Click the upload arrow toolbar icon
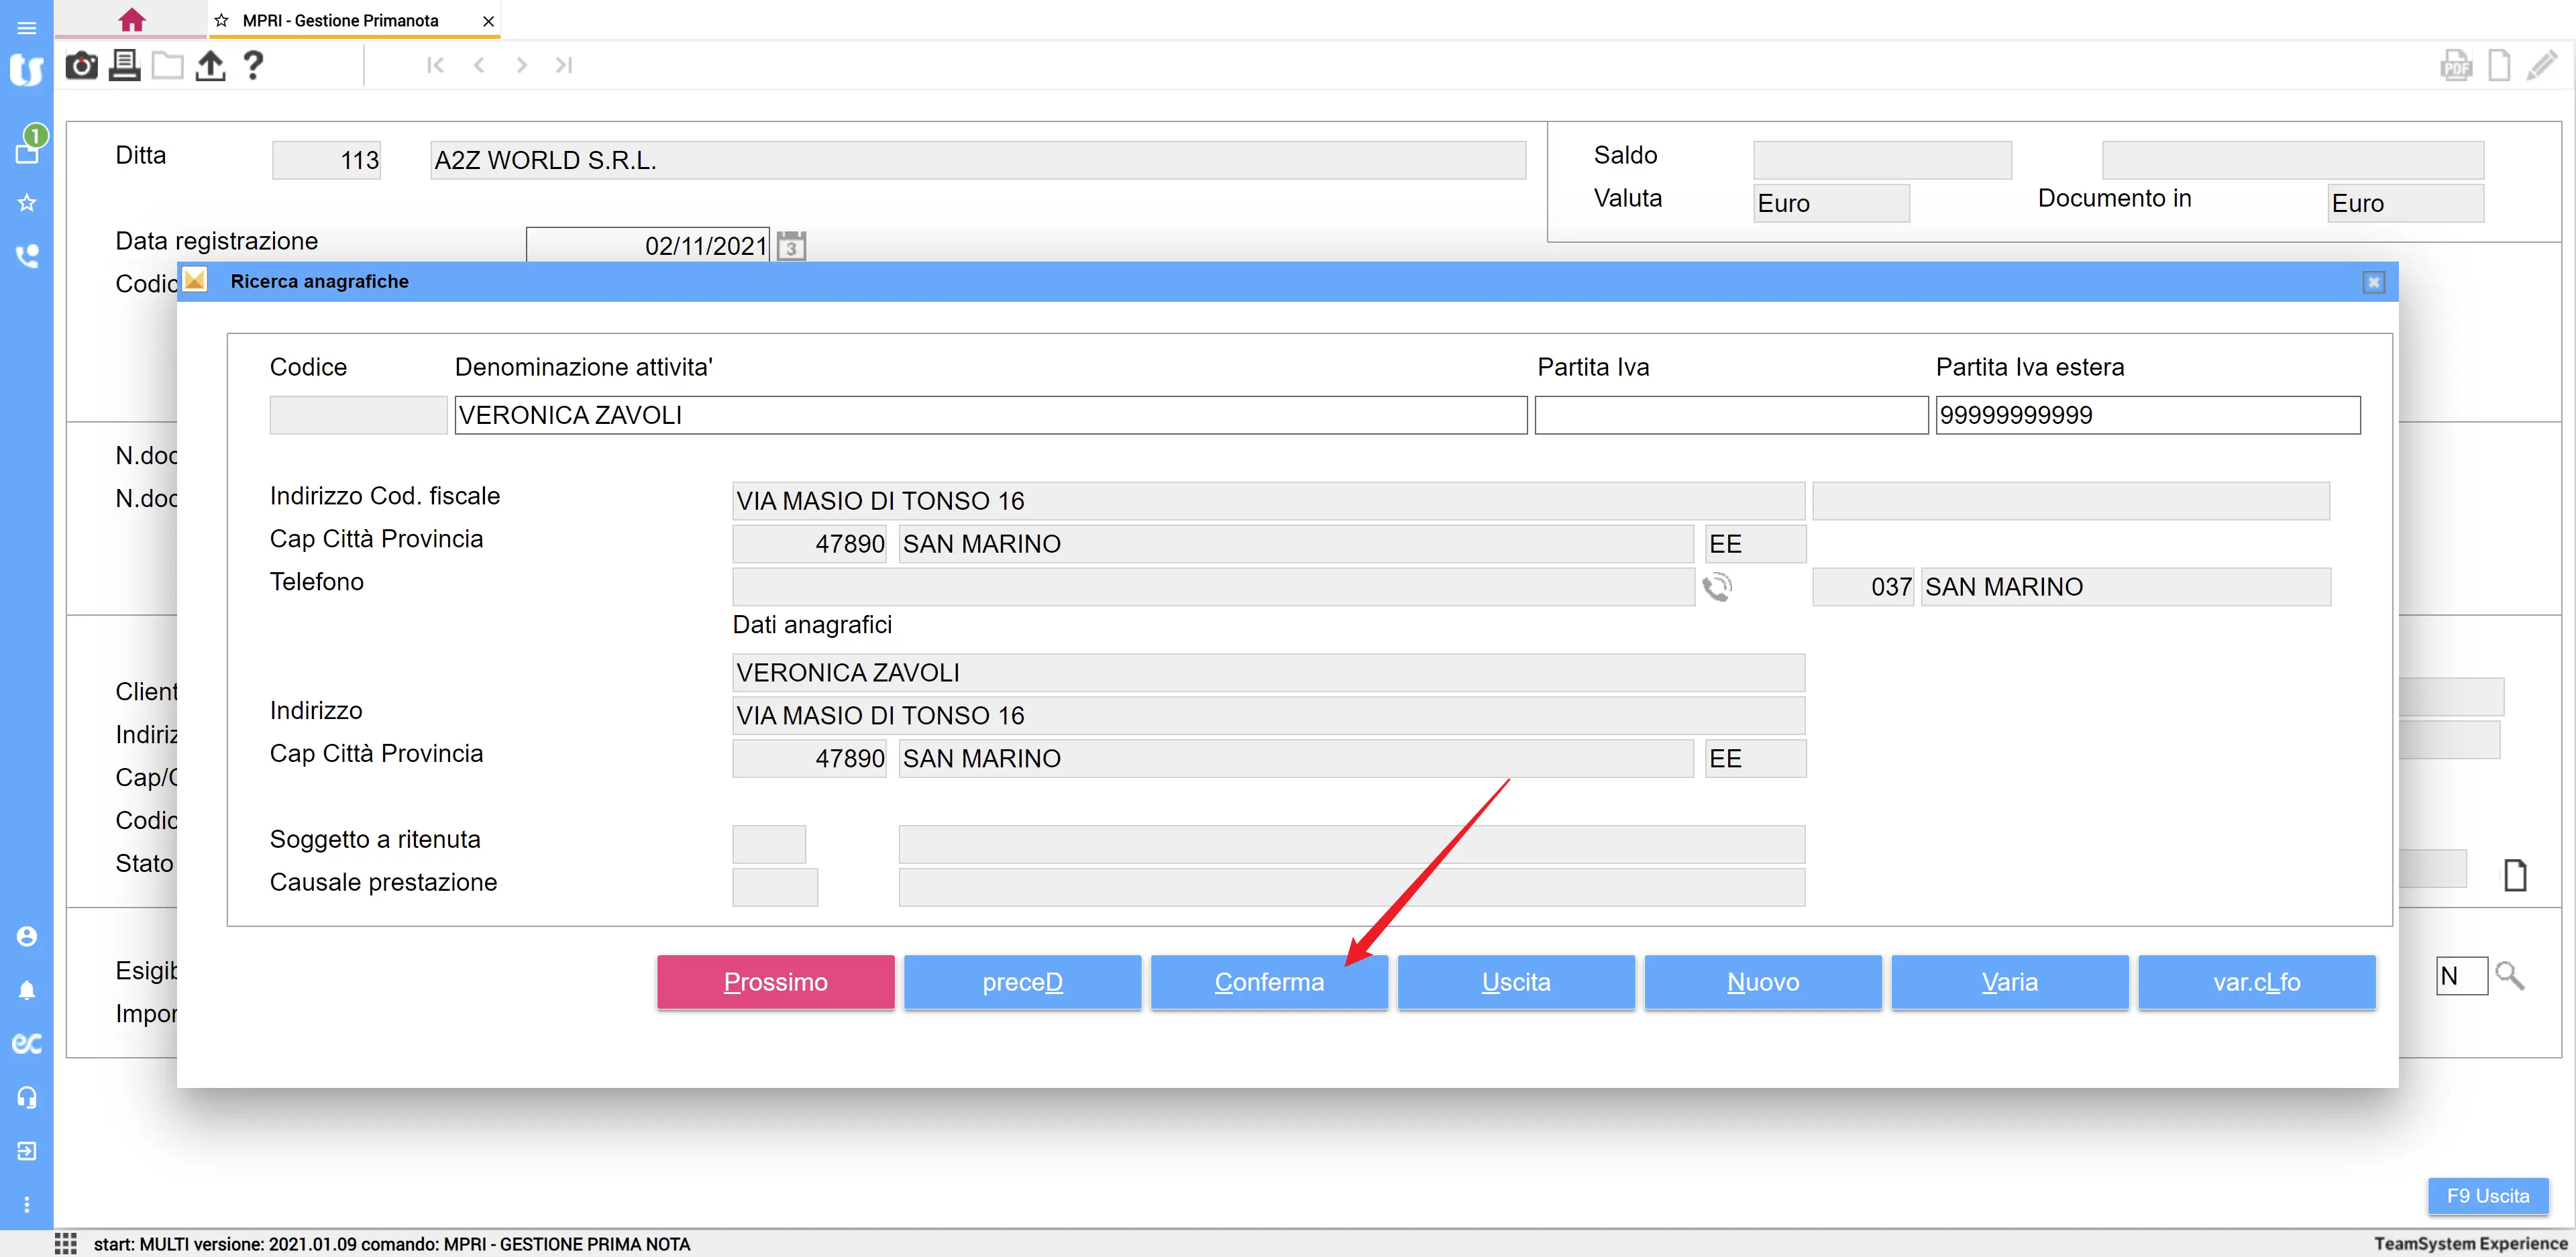2576x1257 pixels. point(210,66)
